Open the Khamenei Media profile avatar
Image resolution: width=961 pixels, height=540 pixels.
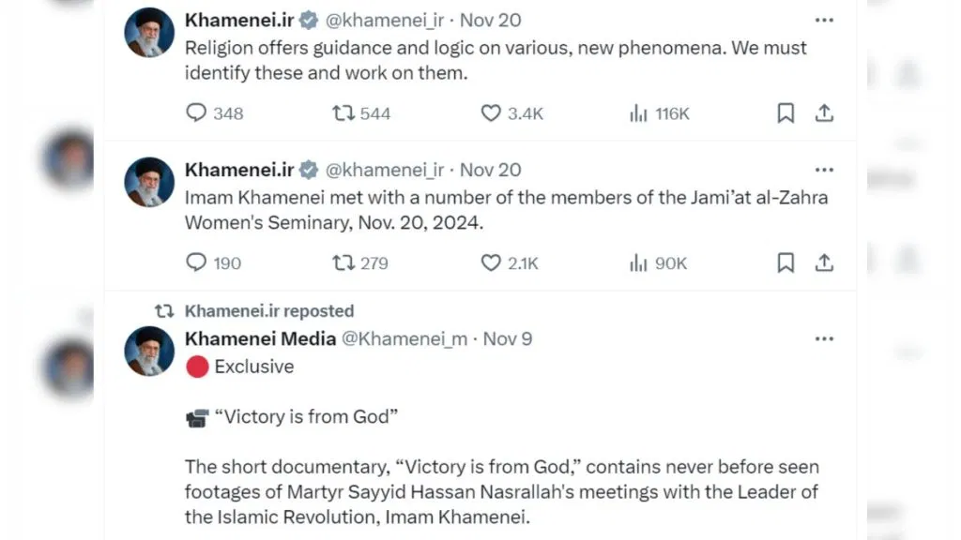[150, 352]
